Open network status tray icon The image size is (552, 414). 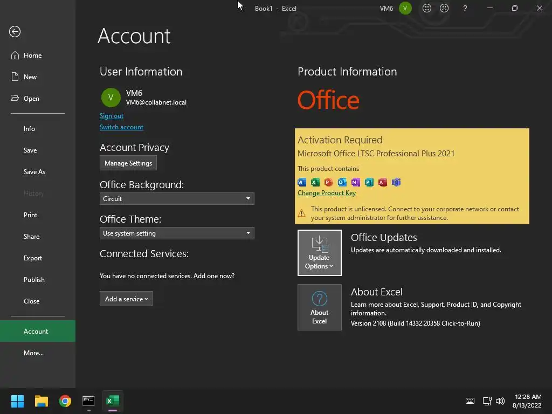(487, 401)
